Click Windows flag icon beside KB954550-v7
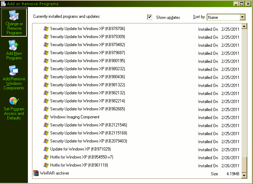The width and height of the screenshot is (253, 184). 46,157
